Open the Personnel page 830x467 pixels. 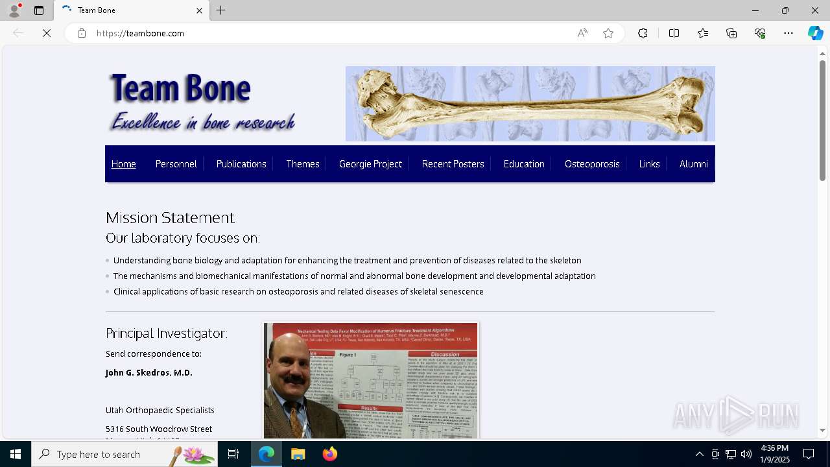pyautogui.click(x=176, y=164)
